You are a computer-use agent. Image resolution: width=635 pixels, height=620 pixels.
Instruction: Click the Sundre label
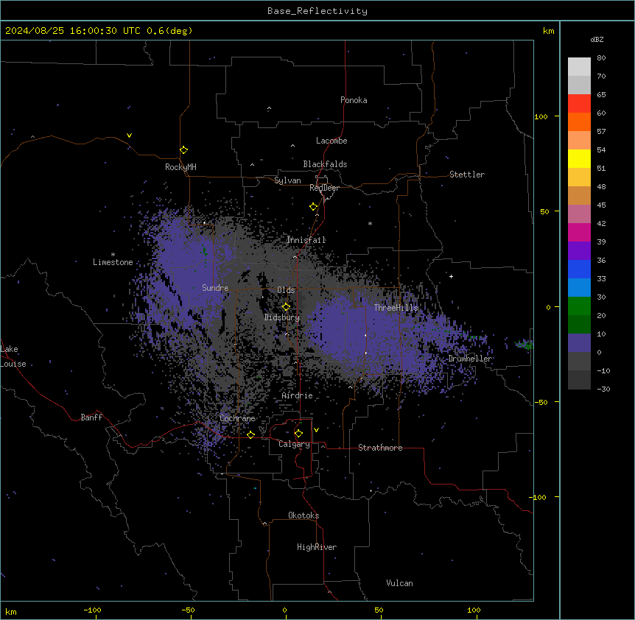pos(215,288)
